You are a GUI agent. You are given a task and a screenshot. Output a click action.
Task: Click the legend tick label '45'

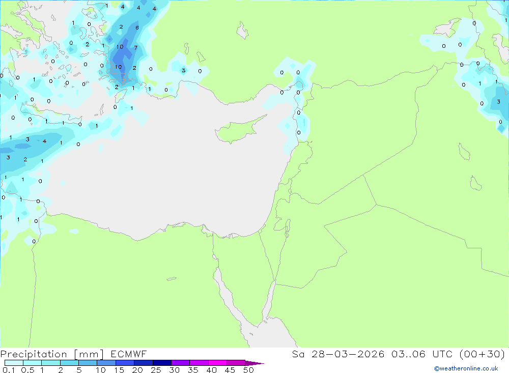pos(230,370)
